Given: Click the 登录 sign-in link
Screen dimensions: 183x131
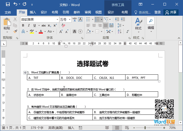Looking at the screenshot, I should pos(157,12).
